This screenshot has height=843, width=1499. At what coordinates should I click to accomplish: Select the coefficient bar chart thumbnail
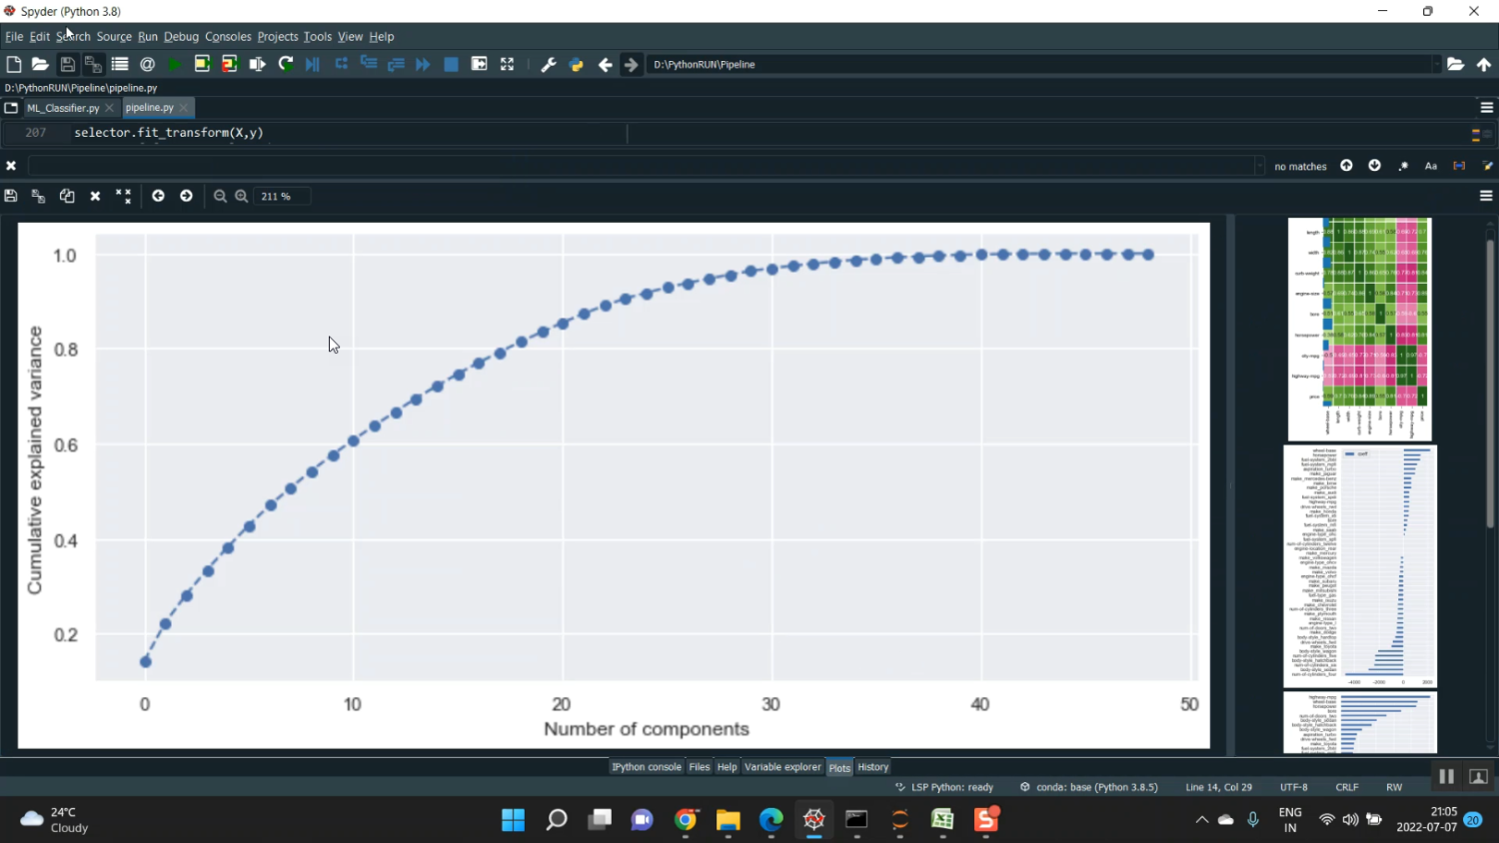coord(1360,566)
